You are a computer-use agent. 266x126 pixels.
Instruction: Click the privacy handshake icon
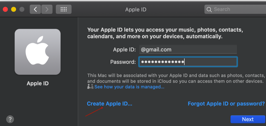pyautogui.click(x=90, y=87)
